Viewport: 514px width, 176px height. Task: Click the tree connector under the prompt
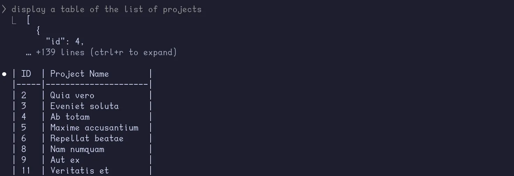click(14, 20)
